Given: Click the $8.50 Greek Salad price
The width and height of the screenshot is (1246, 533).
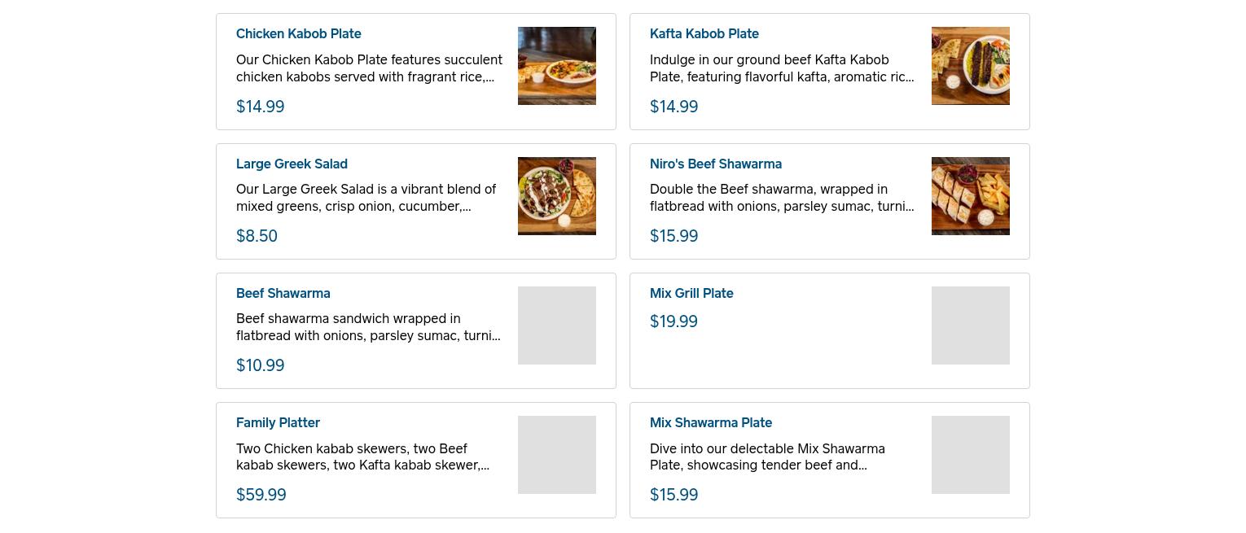Looking at the screenshot, I should pyautogui.click(x=257, y=236).
